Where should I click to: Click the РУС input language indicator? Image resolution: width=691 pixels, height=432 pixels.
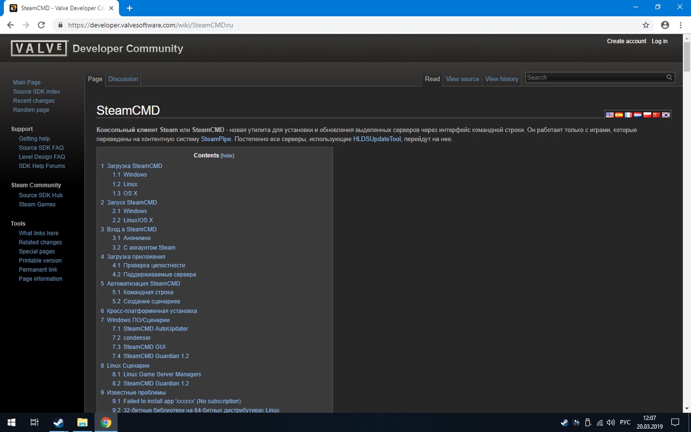click(x=625, y=422)
